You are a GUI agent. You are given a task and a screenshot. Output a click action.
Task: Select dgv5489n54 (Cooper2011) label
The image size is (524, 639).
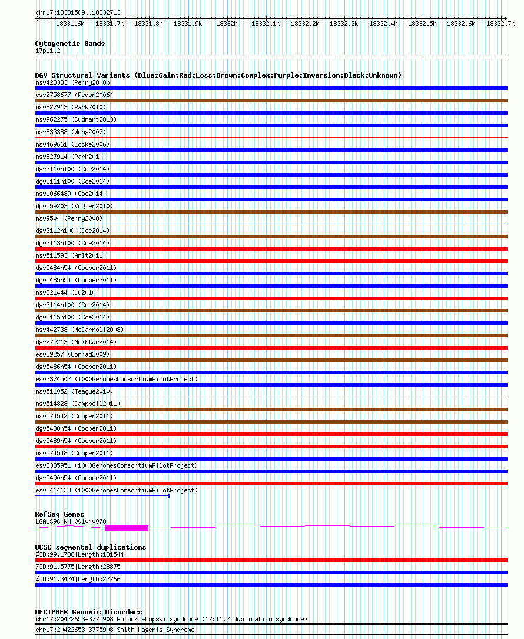tap(76, 441)
